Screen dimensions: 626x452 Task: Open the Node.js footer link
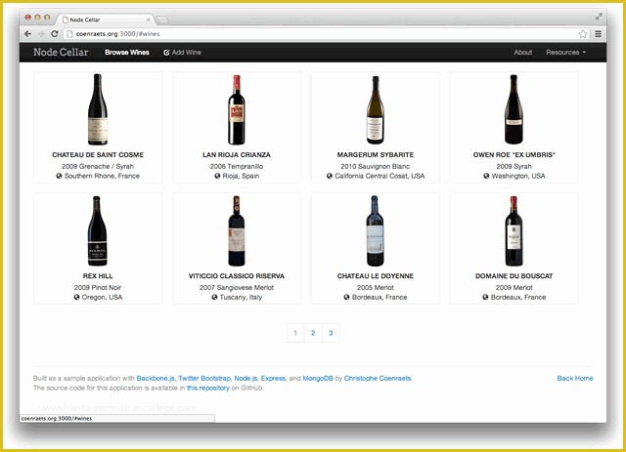tap(246, 378)
